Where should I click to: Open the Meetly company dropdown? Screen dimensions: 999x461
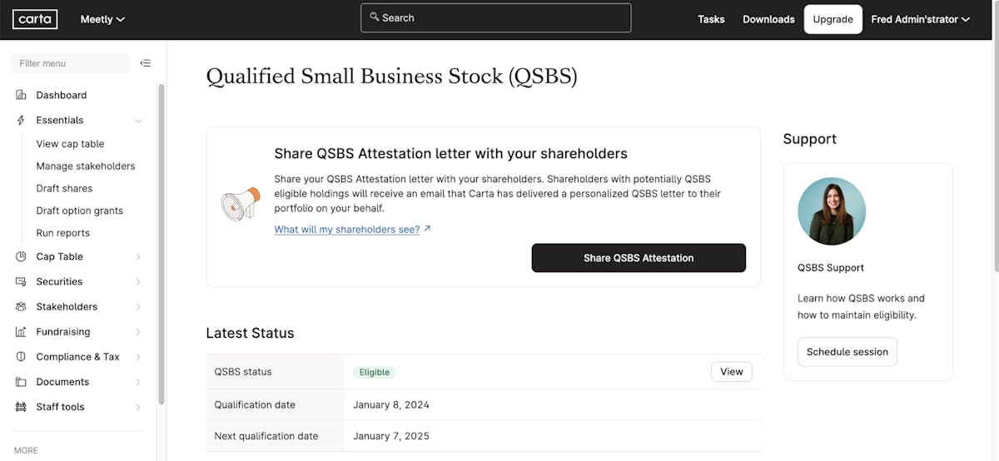tap(102, 19)
